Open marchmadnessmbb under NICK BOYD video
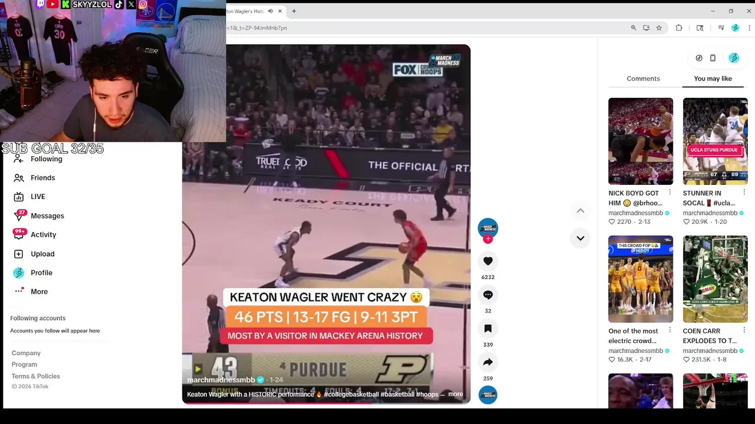 pyautogui.click(x=635, y=213)
